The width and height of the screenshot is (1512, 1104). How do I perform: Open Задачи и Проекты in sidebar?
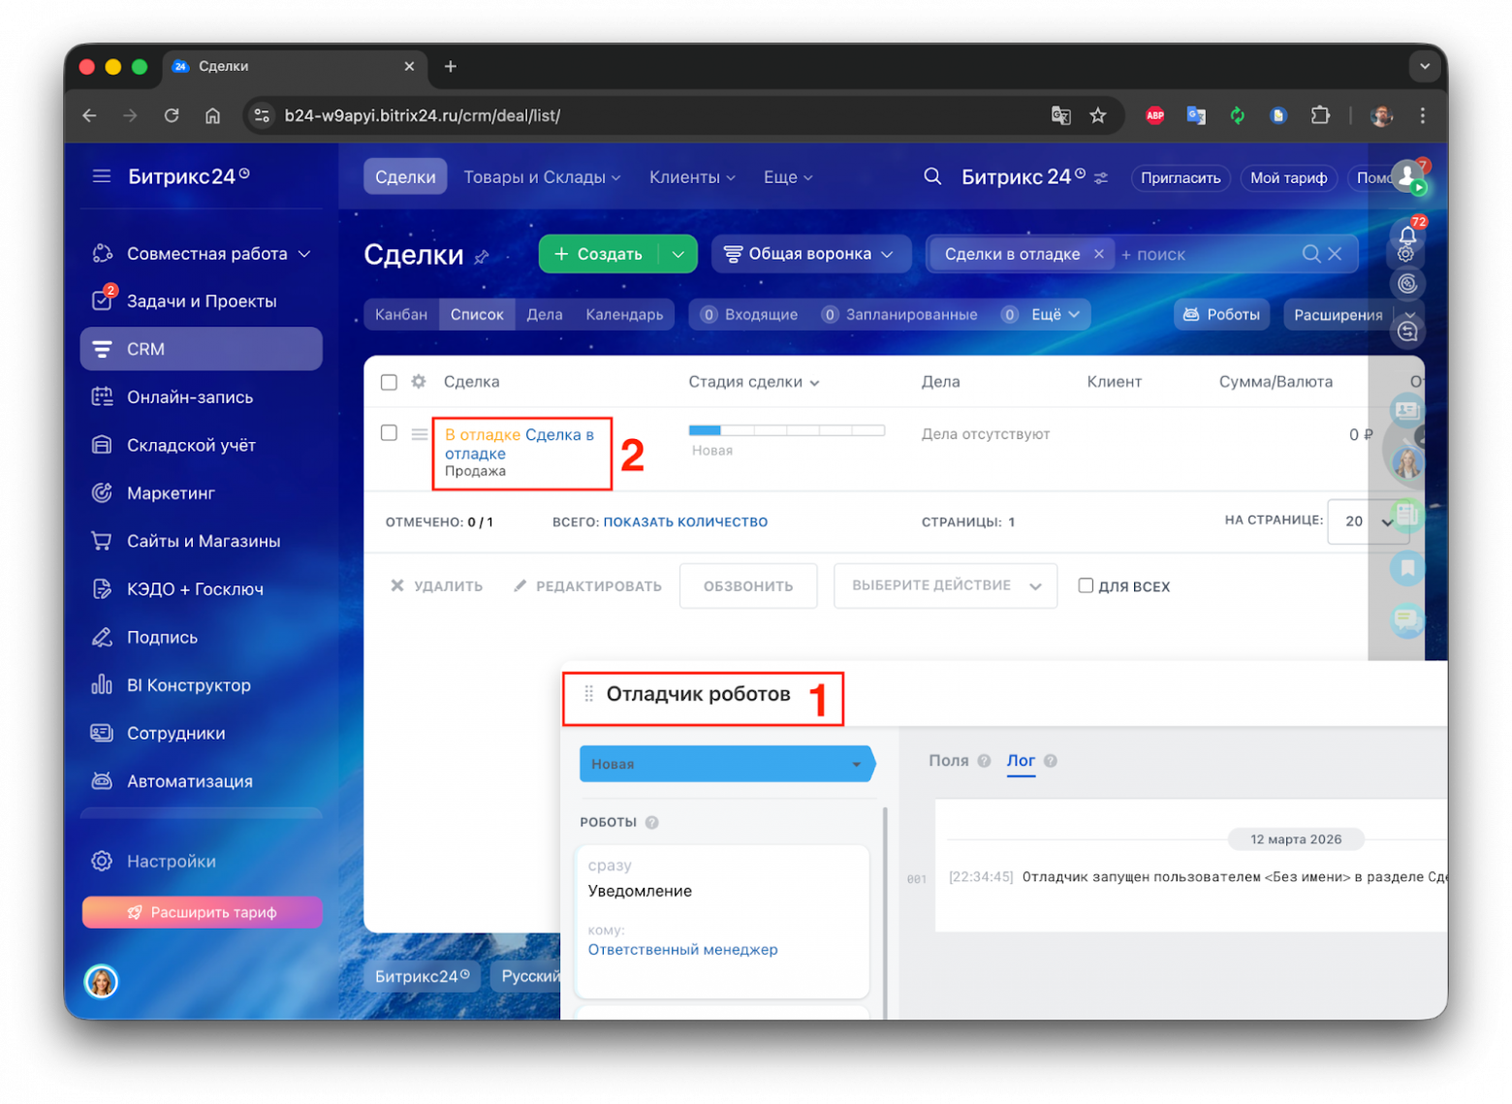(202, 301)
